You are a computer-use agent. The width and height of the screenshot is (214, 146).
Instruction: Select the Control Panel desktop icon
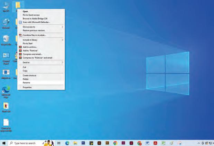pos(6,58)
